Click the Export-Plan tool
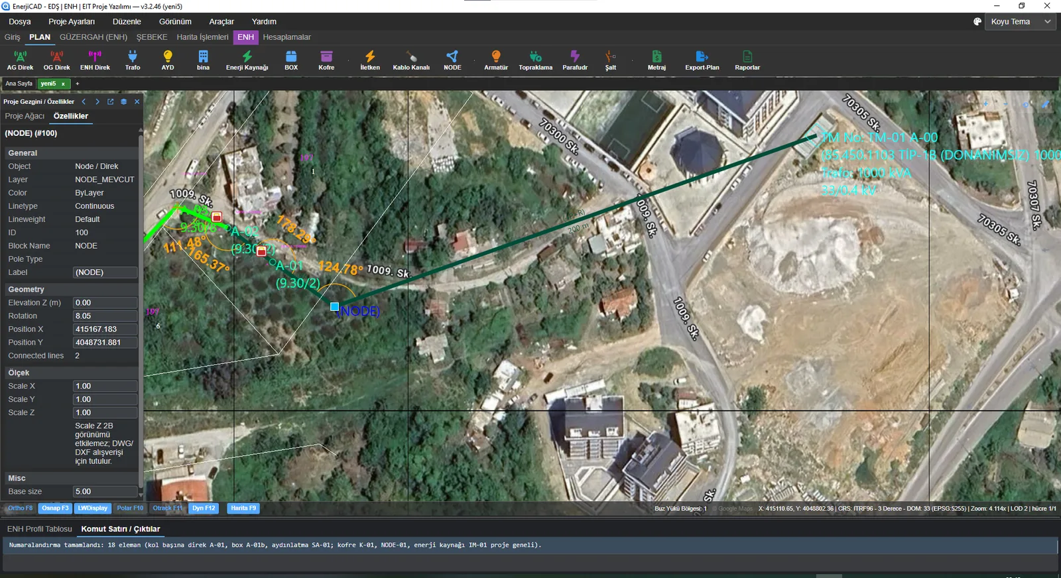The image size is (1061, 578). tap(702, 60)
